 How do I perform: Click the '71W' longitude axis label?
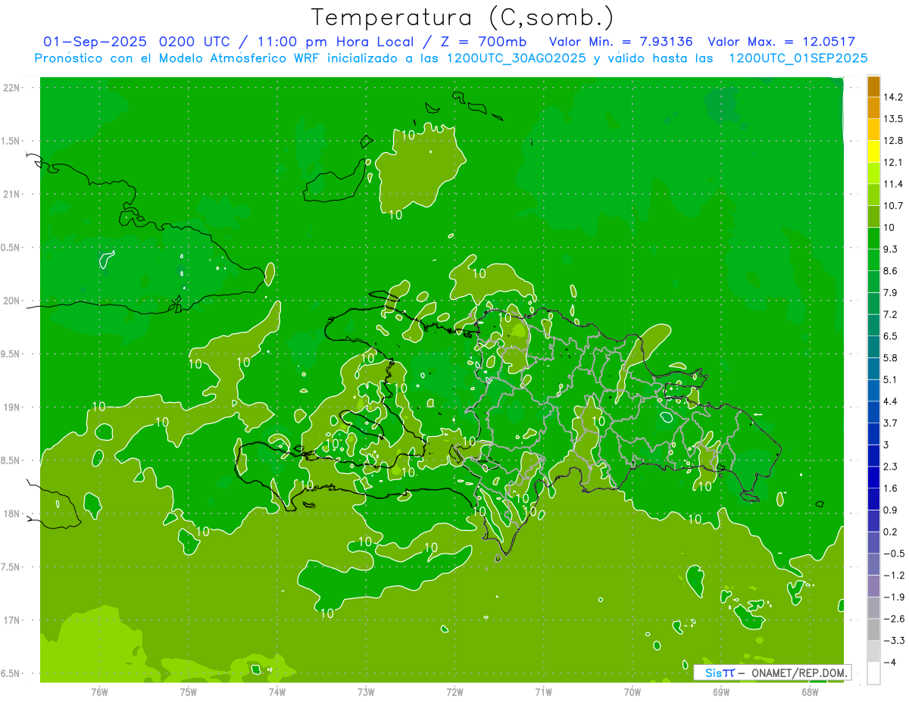[x=543, y=692]
